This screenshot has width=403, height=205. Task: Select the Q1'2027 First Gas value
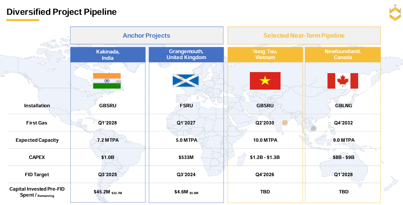point(186,123)
